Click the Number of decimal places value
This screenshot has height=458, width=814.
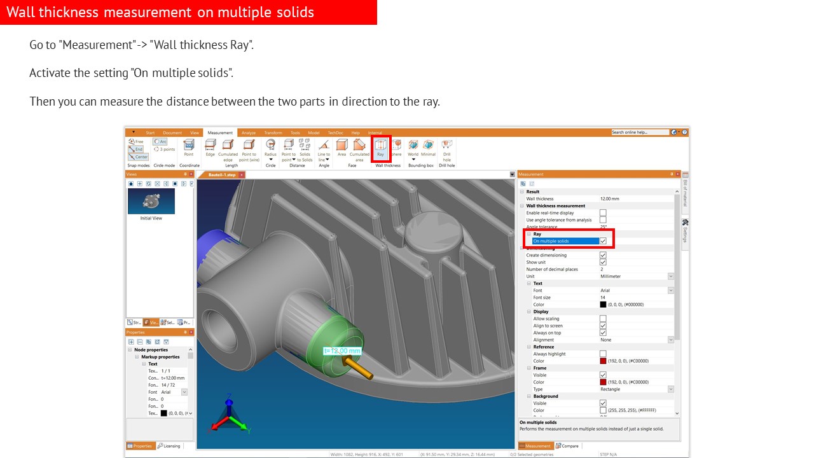tap(636, 269)
